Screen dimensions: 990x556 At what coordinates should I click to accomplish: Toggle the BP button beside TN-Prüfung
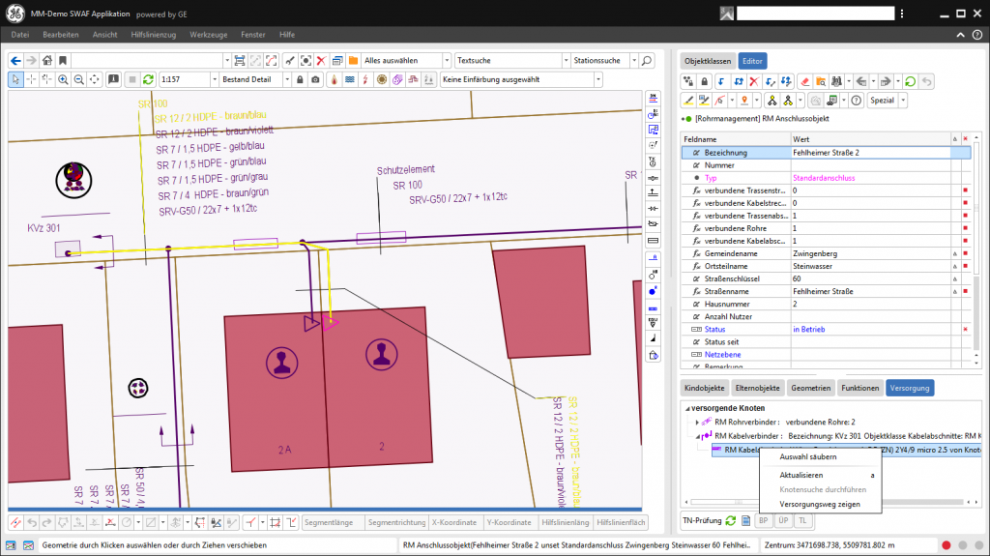pyautogui.click(x=763, y=520)
